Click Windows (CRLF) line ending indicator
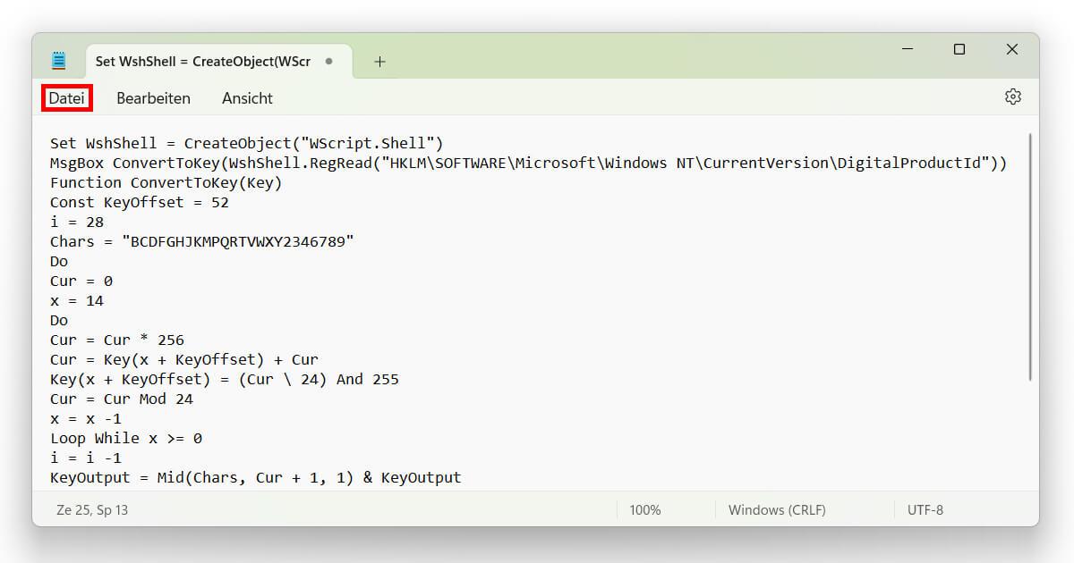The width and height of the screenshot is (1074, 563). [x=777, y=510]
